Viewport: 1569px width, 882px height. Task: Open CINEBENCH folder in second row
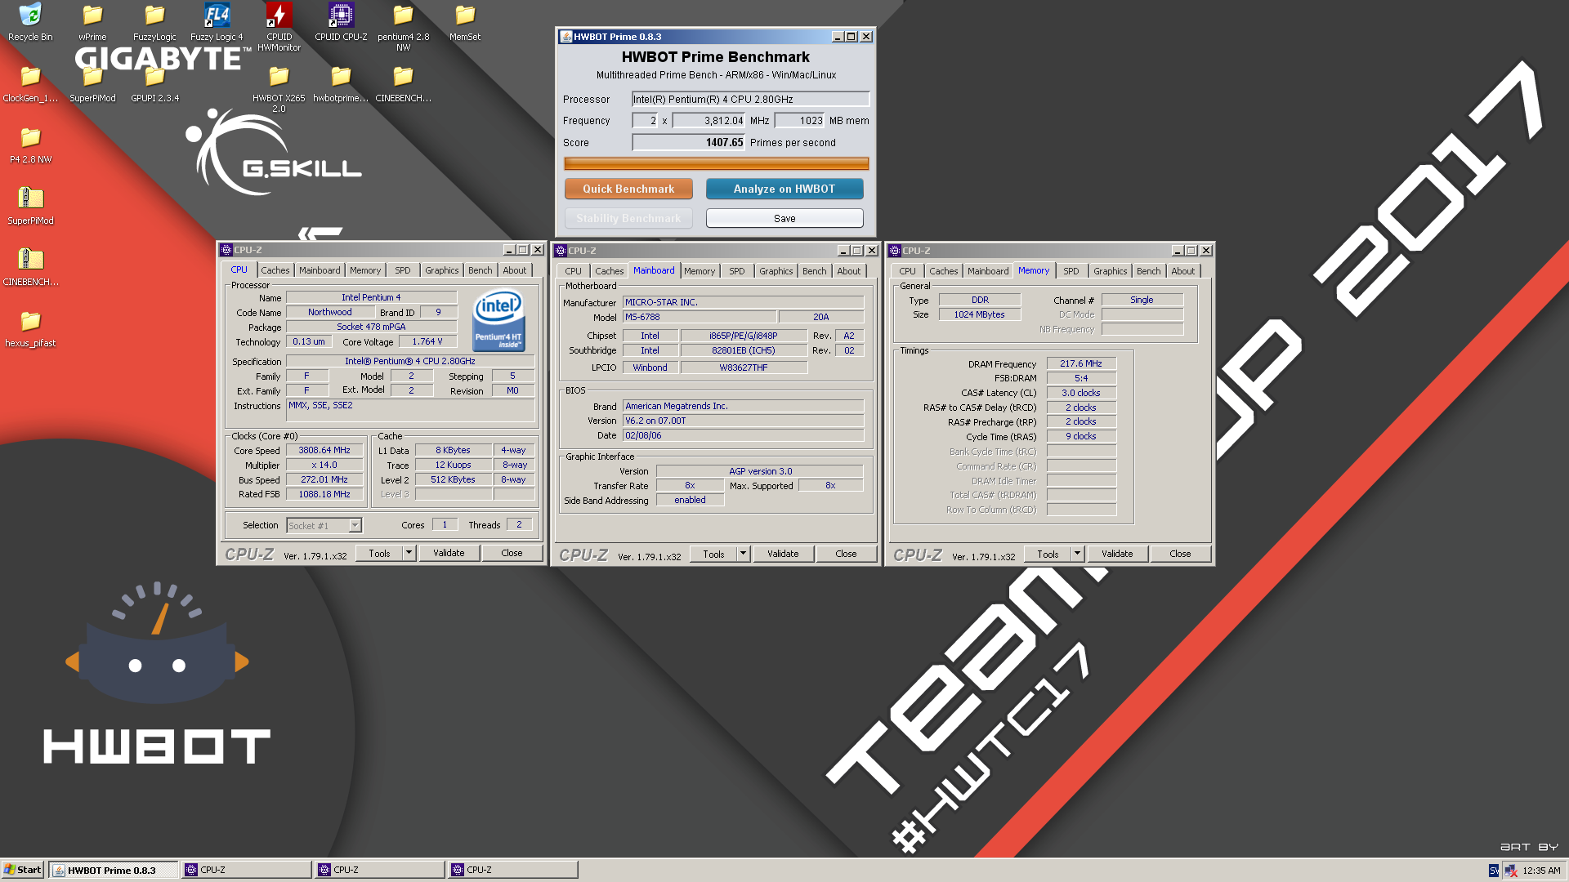403,83
